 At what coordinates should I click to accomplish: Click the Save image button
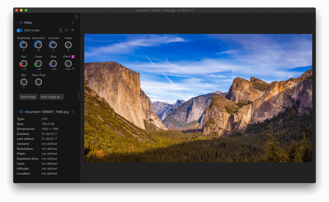(28, 97)
